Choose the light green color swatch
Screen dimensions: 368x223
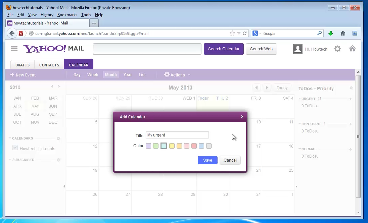pyautogui.click(x=155, y=146)
